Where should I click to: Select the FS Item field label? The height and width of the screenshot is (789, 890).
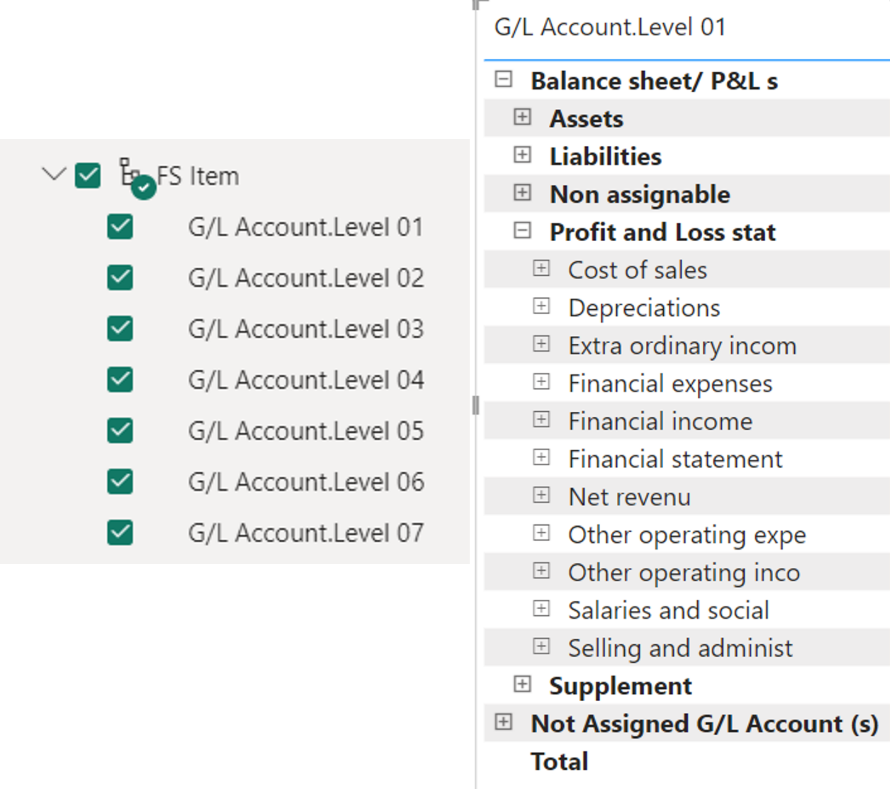click(198, 176)
